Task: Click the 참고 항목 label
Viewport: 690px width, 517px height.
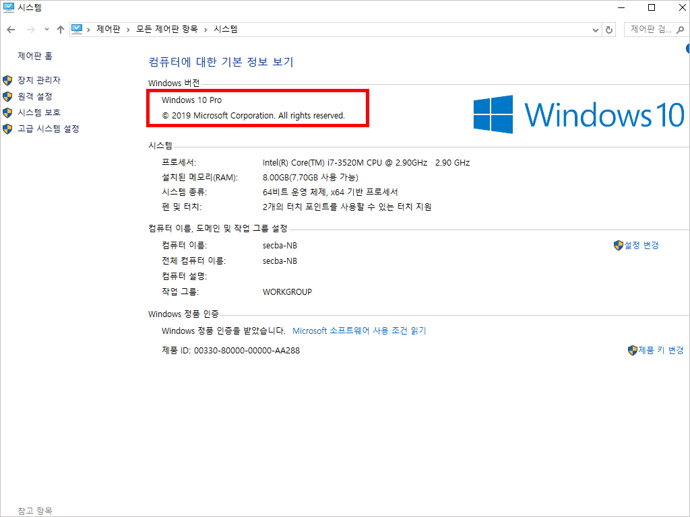Action: coord(35,511)
